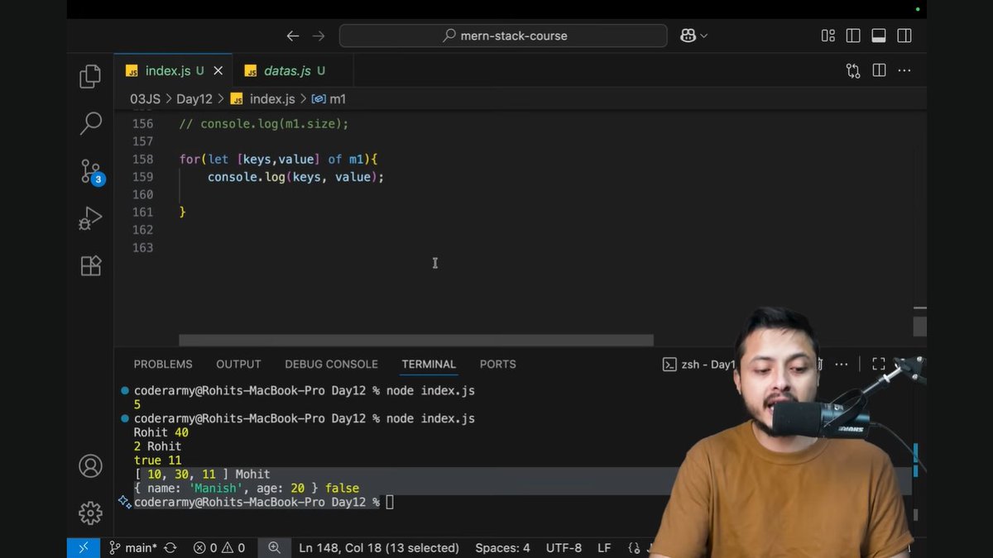The width and height of the screenshot is (993, 558).
Task: Open the PORTS panel tab
Action: pos(497,365)
